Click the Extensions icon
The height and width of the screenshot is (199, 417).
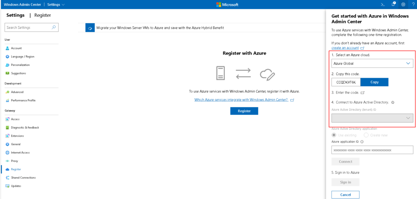click(x=7, y=136)
